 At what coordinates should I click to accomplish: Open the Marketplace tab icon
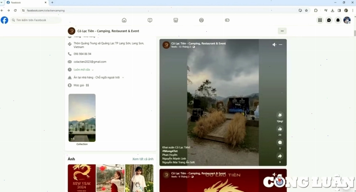click(x=176, y=20)
